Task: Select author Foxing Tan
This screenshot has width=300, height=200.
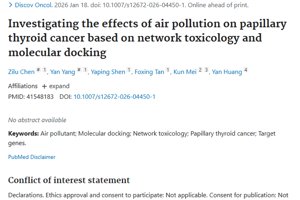Action: coord(149,72)
